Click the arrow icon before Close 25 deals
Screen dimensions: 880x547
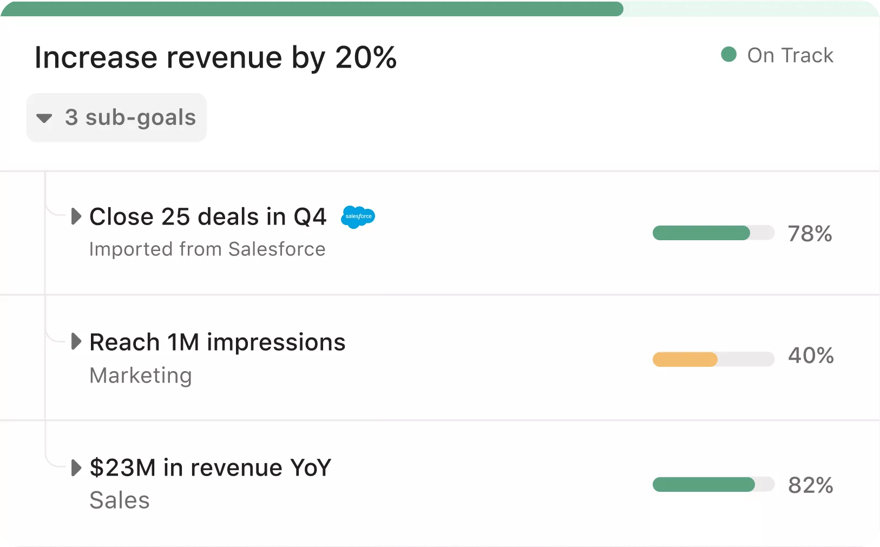(76, 216)
